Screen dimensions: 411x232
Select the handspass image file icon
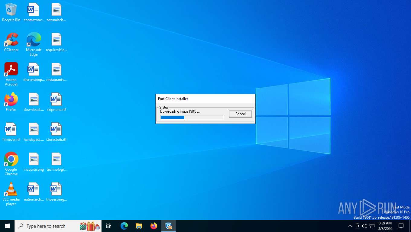34,132
